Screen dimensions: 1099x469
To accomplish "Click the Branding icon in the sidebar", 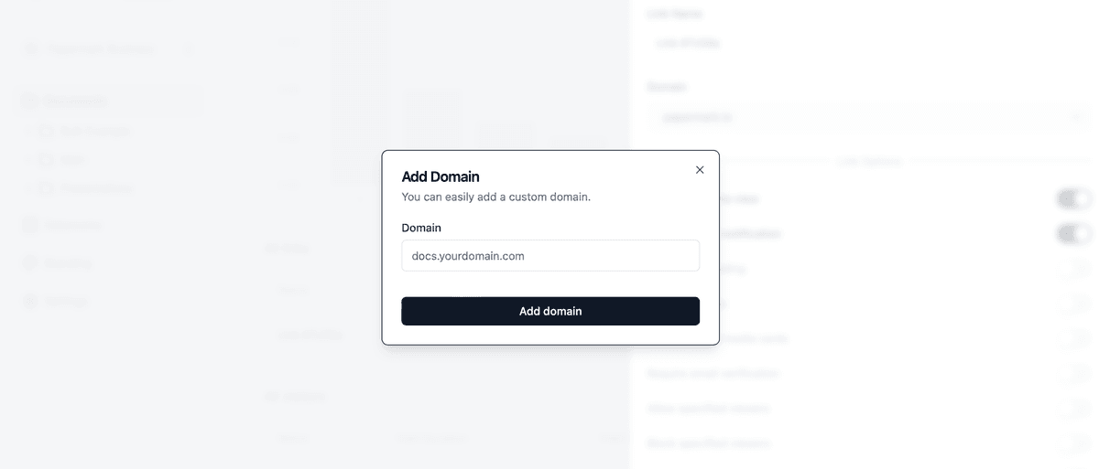I will pyautogui.click(x=30, y=263).
